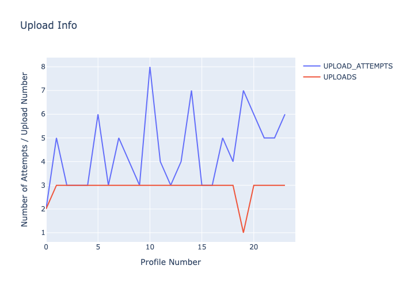
Task: Click the 'Upload Info' chart title
Action: click(48, 25)
